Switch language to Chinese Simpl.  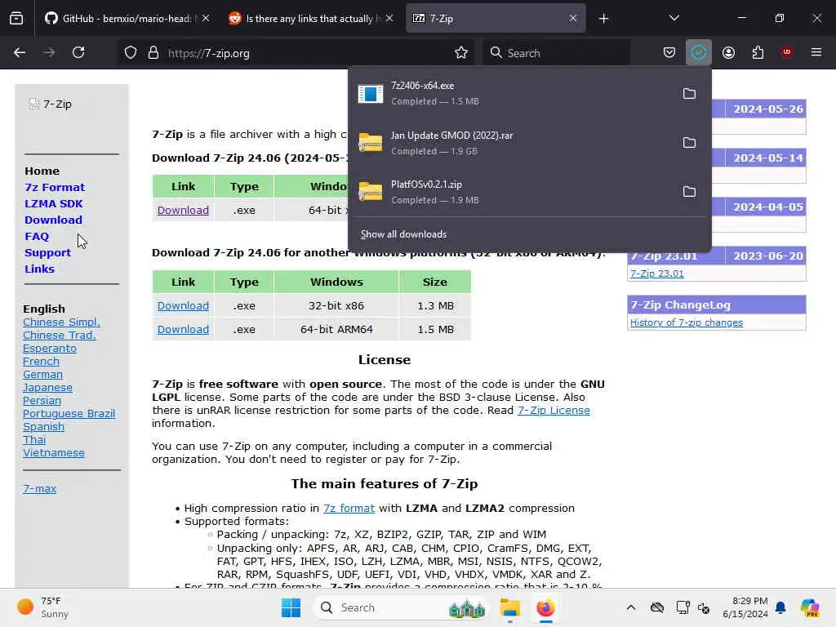tap(61, 322)
